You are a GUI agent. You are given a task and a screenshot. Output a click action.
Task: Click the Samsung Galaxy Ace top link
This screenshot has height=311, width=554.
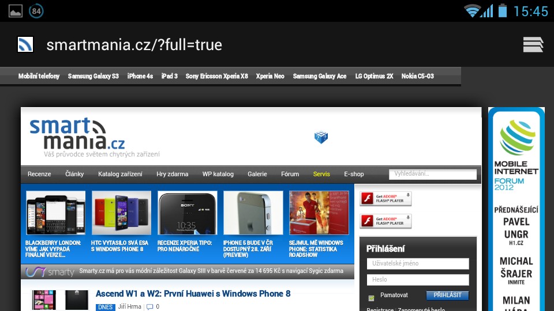point(320,76)
